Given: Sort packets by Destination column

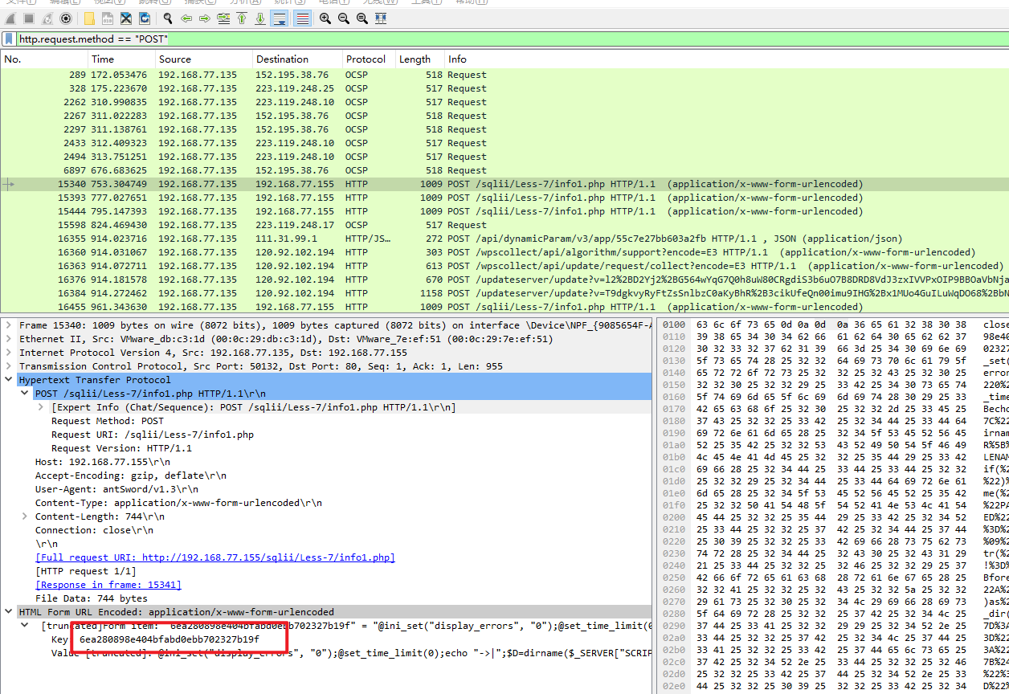Looking at the screenshot, I should (297, 59).
